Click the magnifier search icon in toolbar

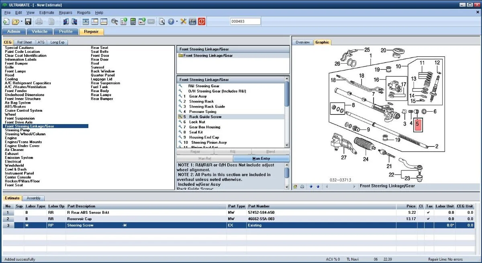(114, 22)
